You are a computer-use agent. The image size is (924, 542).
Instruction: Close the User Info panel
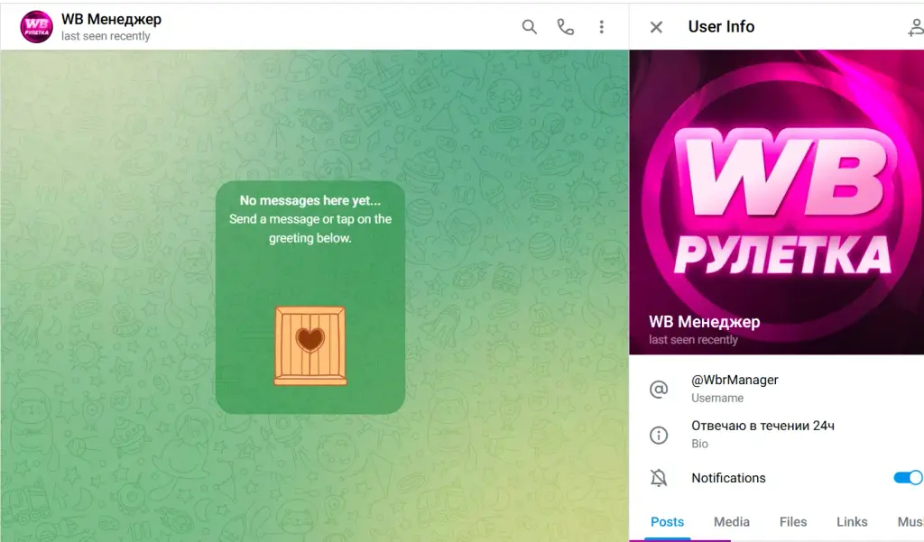click(656, 27)
